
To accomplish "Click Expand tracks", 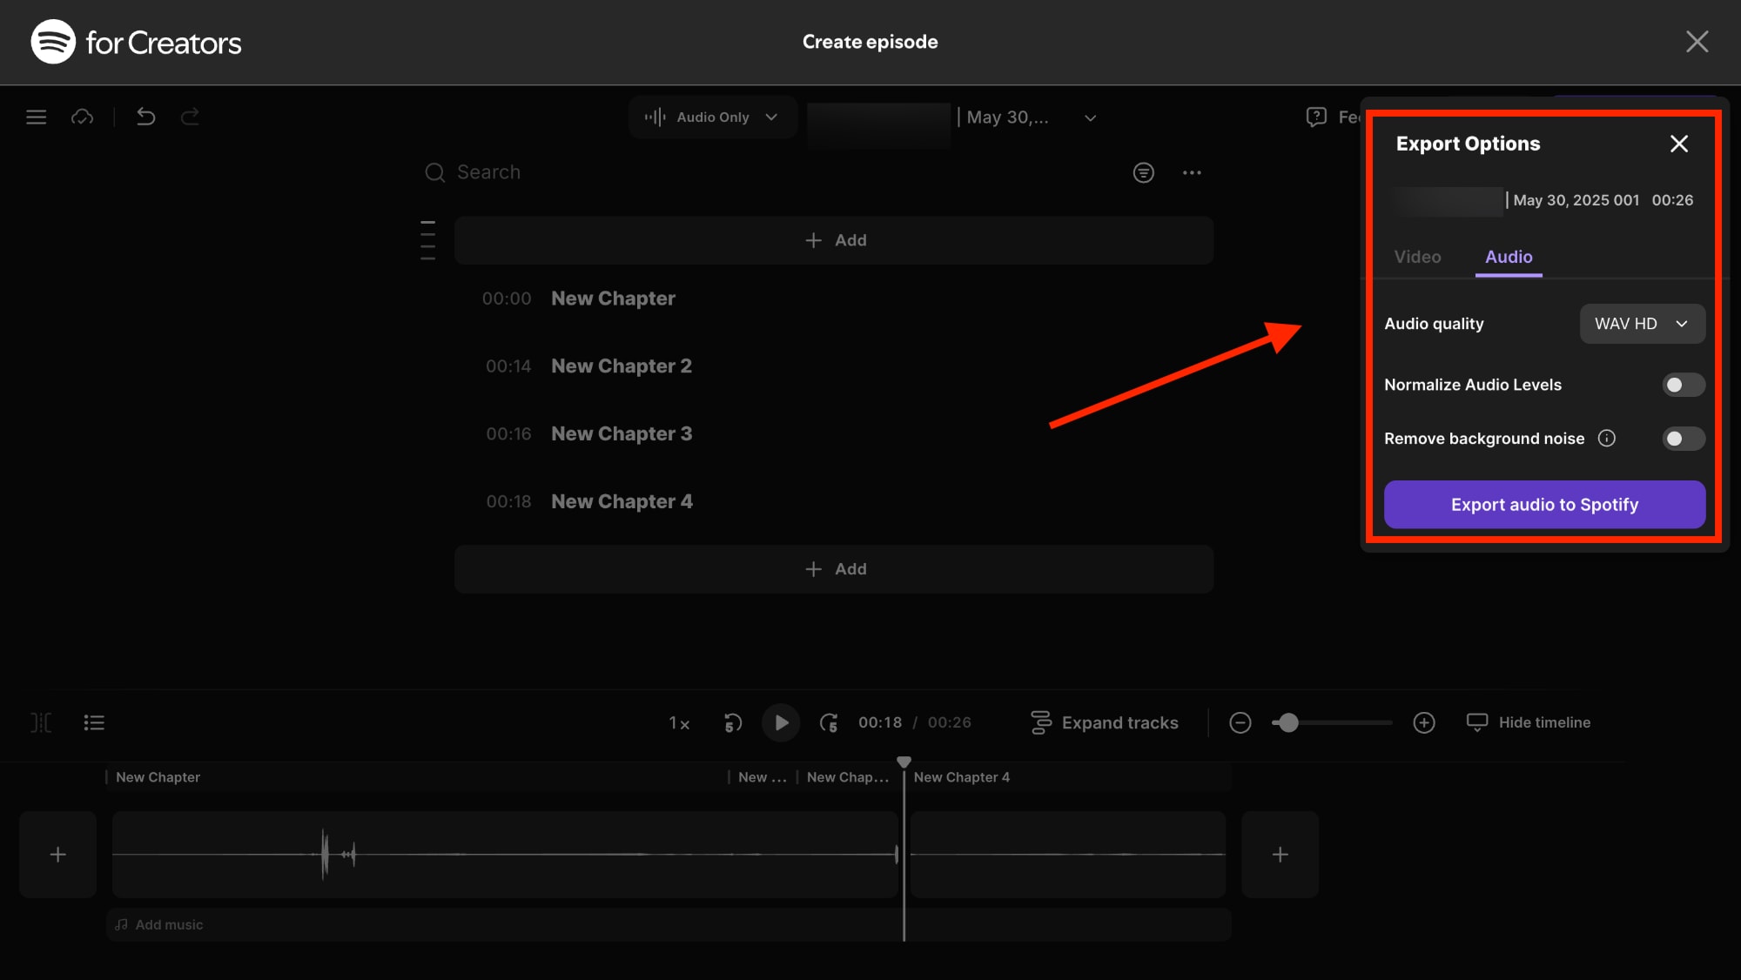I will 1104,722.
